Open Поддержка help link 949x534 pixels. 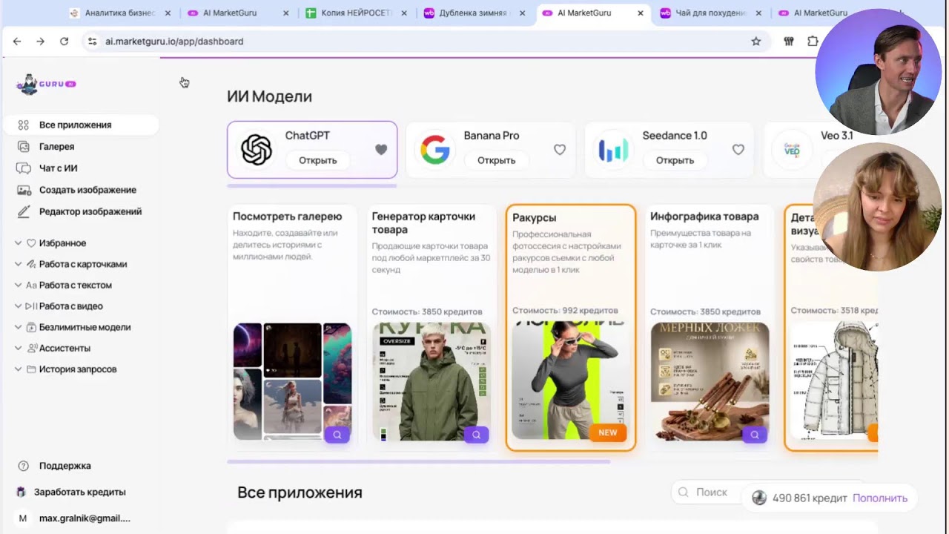point(65,466)
